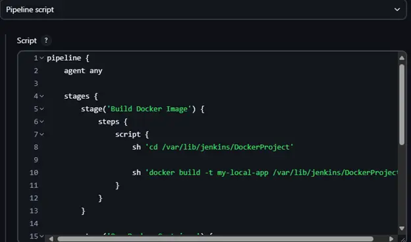411x242 pixels.
Task: Click the 'docker build -t my-local-app' command
Action: (207, 173)
